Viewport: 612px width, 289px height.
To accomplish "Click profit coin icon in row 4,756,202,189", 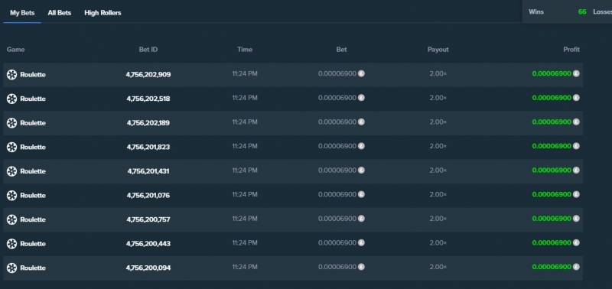I will click(576, 122).
